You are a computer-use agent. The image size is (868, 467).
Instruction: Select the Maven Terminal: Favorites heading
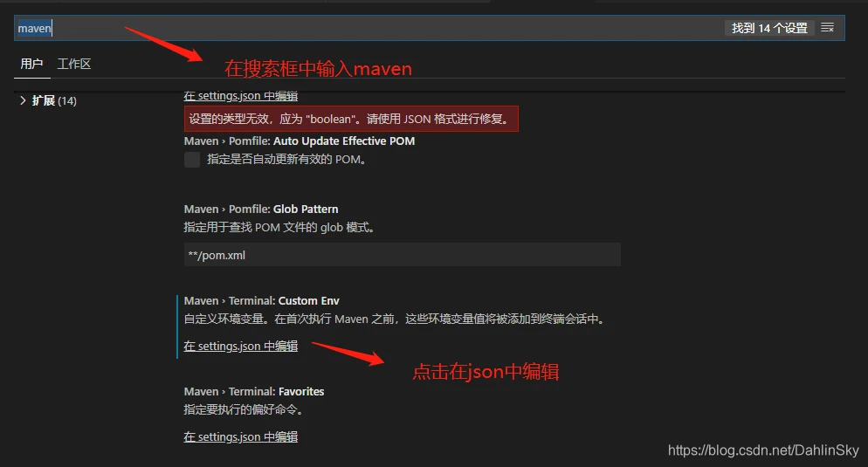(x=254, y=391)
